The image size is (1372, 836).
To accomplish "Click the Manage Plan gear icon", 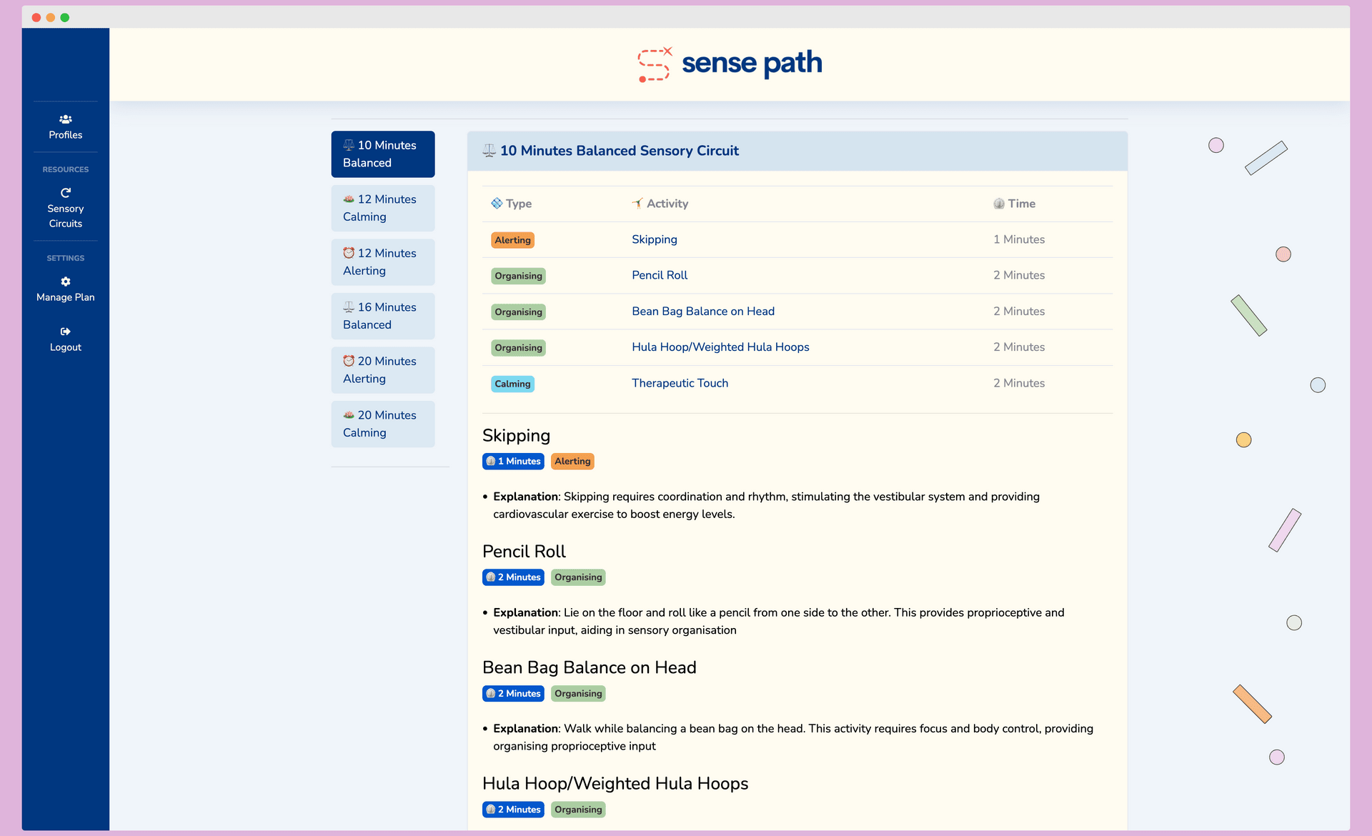I will (x=65, y=282).
